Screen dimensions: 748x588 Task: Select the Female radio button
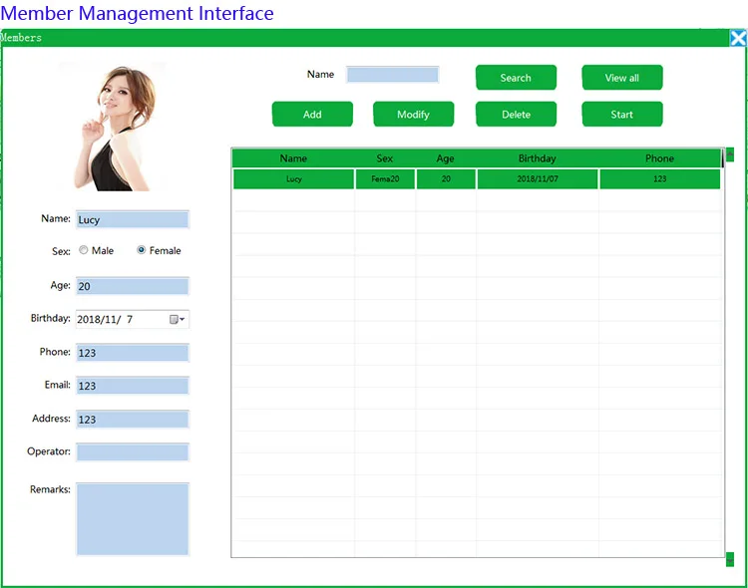click(x=142, y=250)
